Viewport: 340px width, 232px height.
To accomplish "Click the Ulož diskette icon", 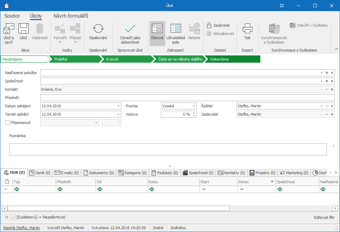I will pyautogui.click(x=23, y=29).
